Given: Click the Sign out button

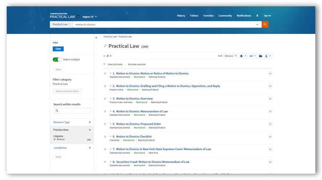Looking at the screenshot, I should click(267, 16).
